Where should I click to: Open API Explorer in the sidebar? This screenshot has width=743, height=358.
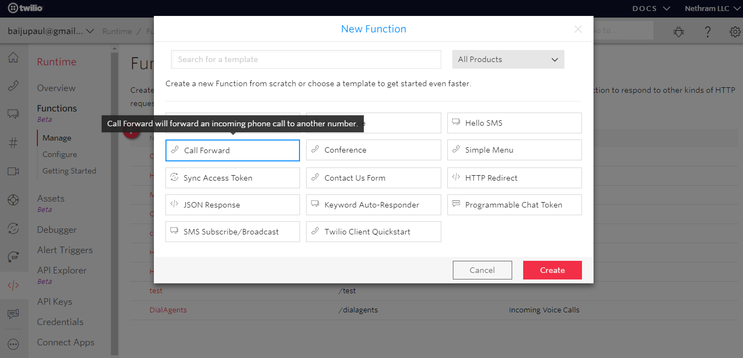click(x=62, y=270)
